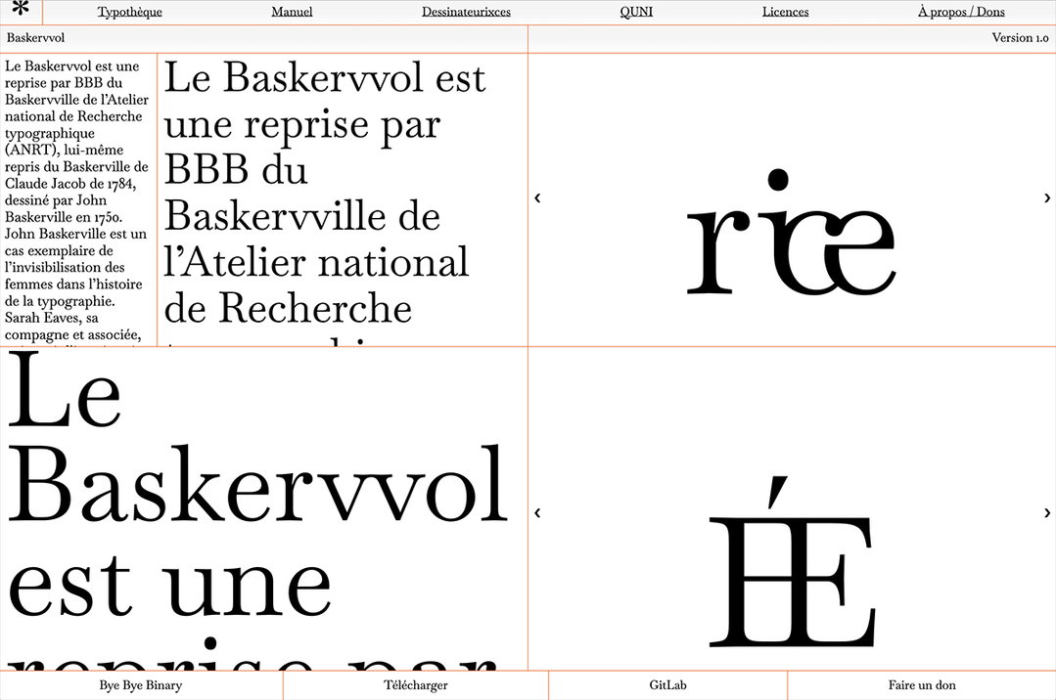This screenshot has height=700, width=1056.
Task: Go to Dessinateurixces page
Action: [466, 12]
